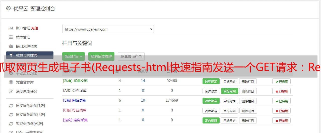Viewport: 321px width, 133px height.
Task: Open the [A版] 公有词库 column link
Action: click(x=75, y=91)
